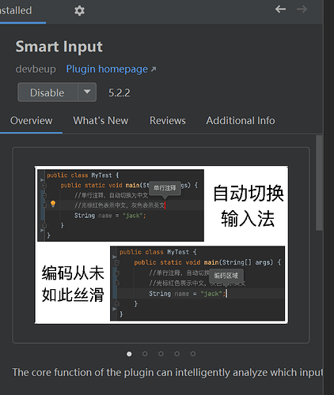The width and height of the screenshot is (334, 395).
Task: Switch to the Overview tab
Action: point(32,121)
